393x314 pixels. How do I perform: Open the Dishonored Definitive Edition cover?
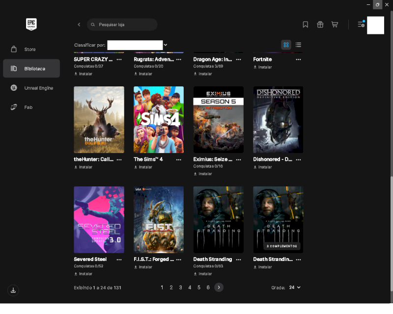point(278,120)
